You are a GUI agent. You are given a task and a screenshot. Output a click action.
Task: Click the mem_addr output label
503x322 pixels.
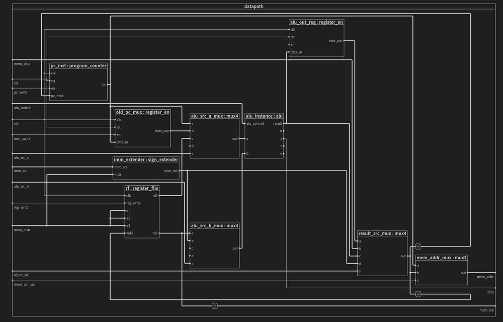click(486, 276)
